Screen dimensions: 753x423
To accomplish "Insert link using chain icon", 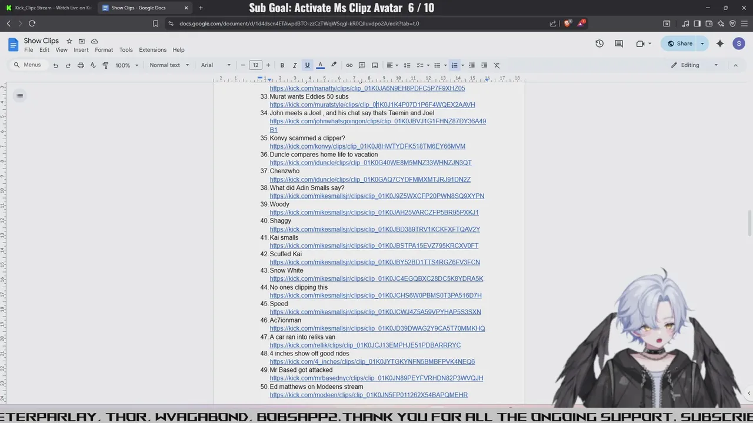I will (x=349, y=65).
